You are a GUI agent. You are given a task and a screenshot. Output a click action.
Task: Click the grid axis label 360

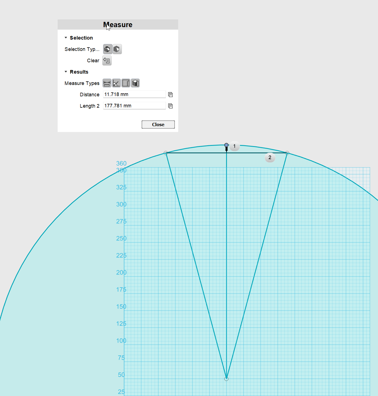[121, 164]
